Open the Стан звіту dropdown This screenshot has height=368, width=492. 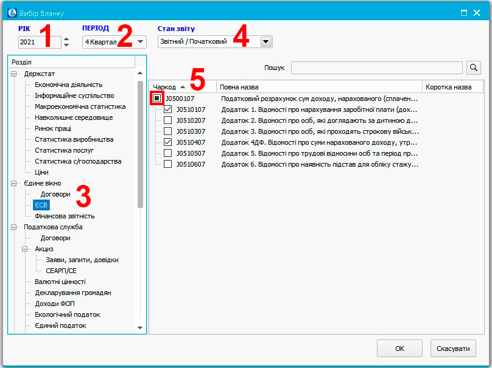(x=265, y=42)
